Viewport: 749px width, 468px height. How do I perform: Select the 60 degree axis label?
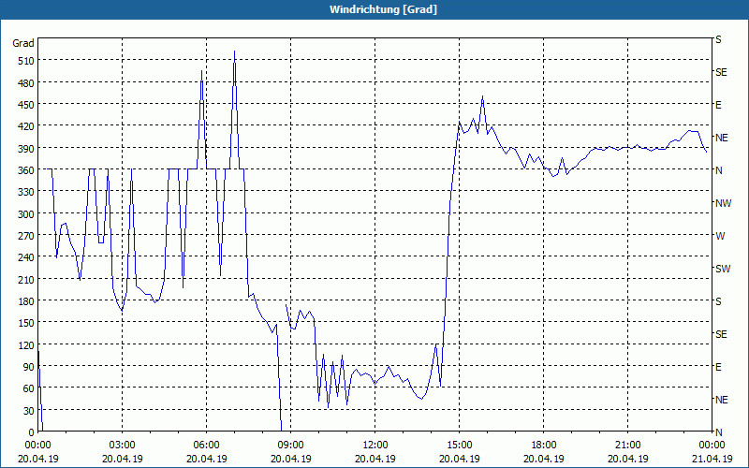pos(29,388)
